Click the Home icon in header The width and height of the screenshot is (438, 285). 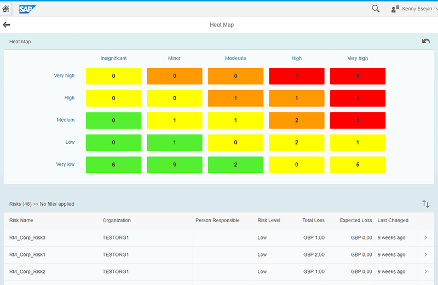pyautogui.click(x=7, y=9)
